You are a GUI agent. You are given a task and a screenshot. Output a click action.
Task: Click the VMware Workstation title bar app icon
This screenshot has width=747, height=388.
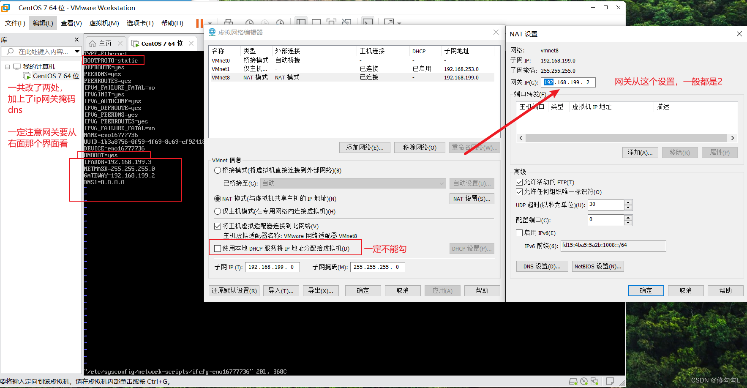(x=5, y=8)
